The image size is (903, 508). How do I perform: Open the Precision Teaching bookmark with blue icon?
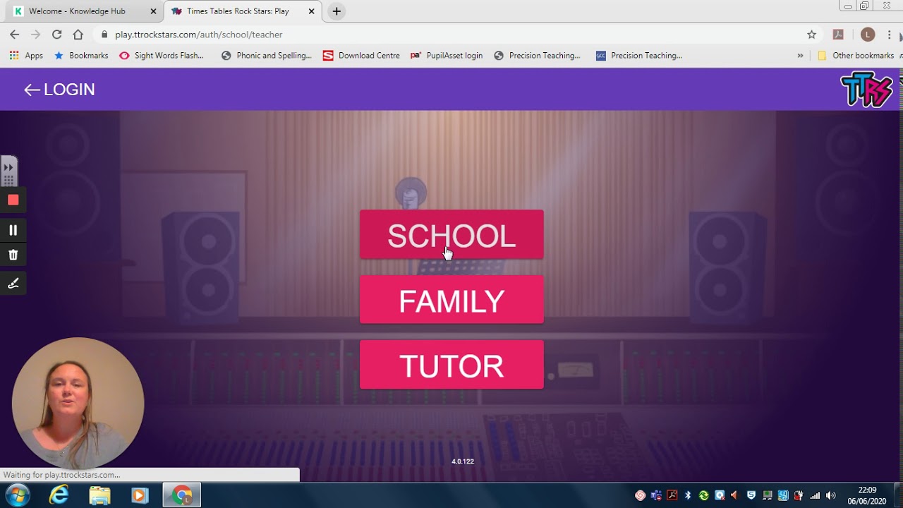638,56
